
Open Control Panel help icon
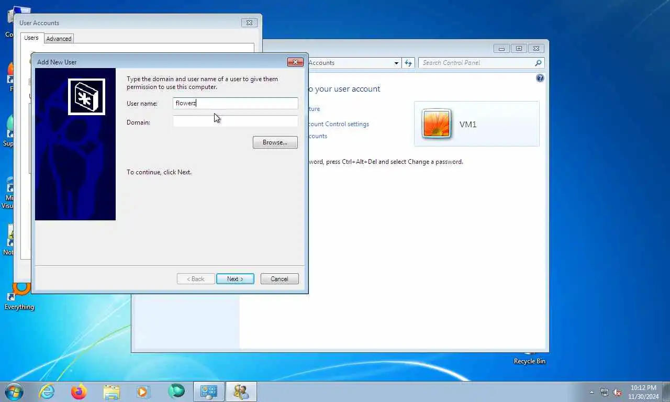coord(540,78)
